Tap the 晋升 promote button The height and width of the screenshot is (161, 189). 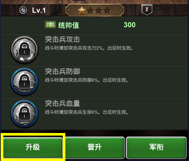pos(95,147)
